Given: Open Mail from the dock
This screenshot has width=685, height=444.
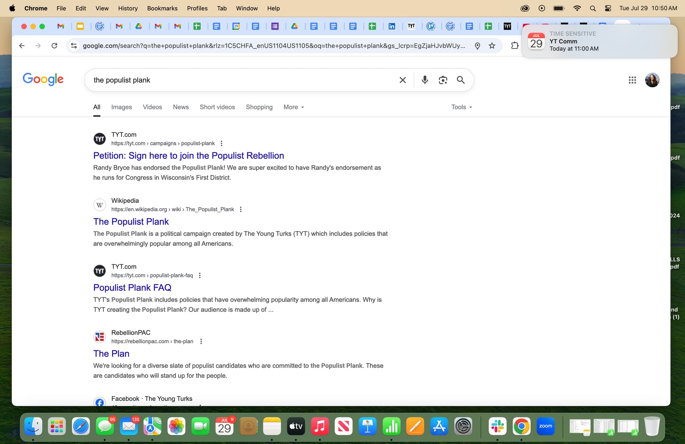Looking at the screenshot, I should pos(129,426).
